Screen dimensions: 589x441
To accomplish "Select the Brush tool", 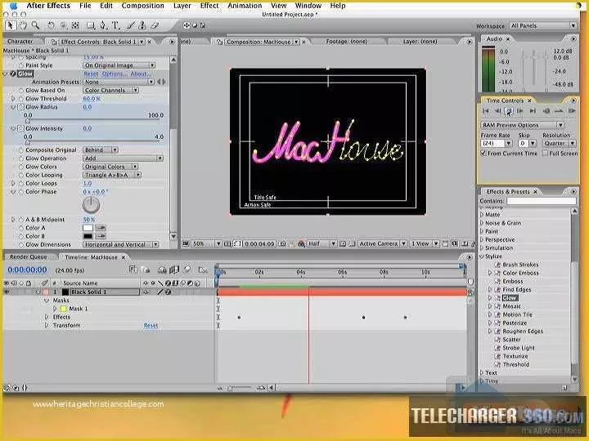I will 130,25.
